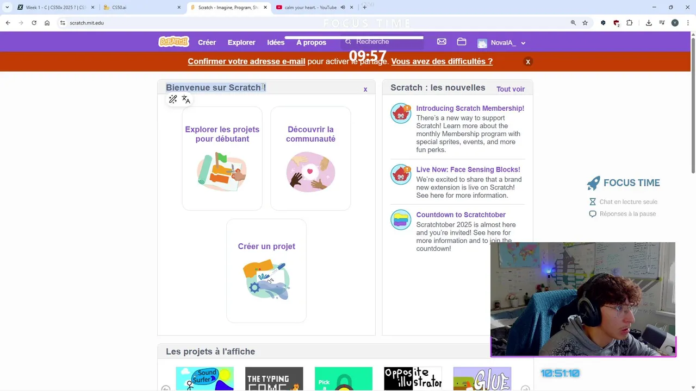
Task: Open Countdown to Scratchtober headline
Action: click(461, 215)
